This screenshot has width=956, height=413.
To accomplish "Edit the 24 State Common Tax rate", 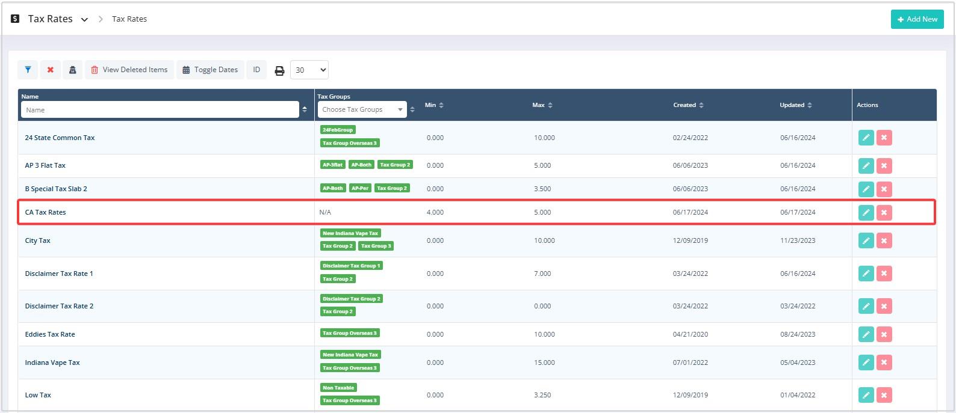I will click(x=866, y=138).
